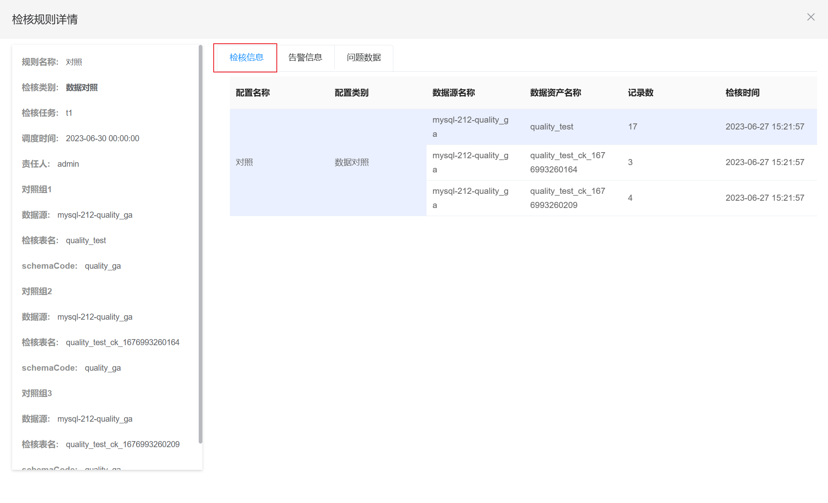Switch to the 检核信息 tab
This screenshot has width=828, height=503.
(246, 57)
